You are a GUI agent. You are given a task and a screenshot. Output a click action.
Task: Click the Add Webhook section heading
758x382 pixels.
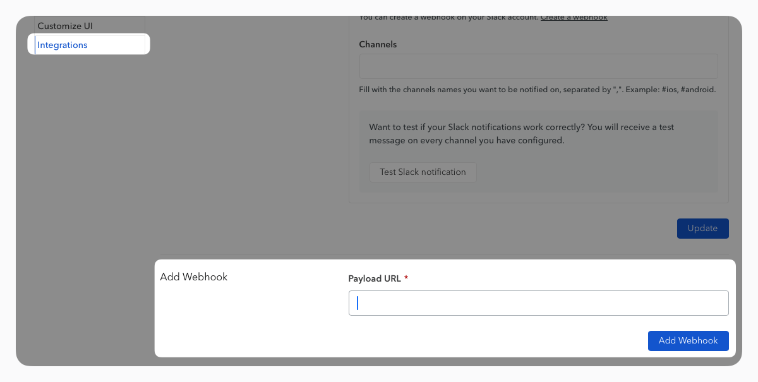pos(194,277)
